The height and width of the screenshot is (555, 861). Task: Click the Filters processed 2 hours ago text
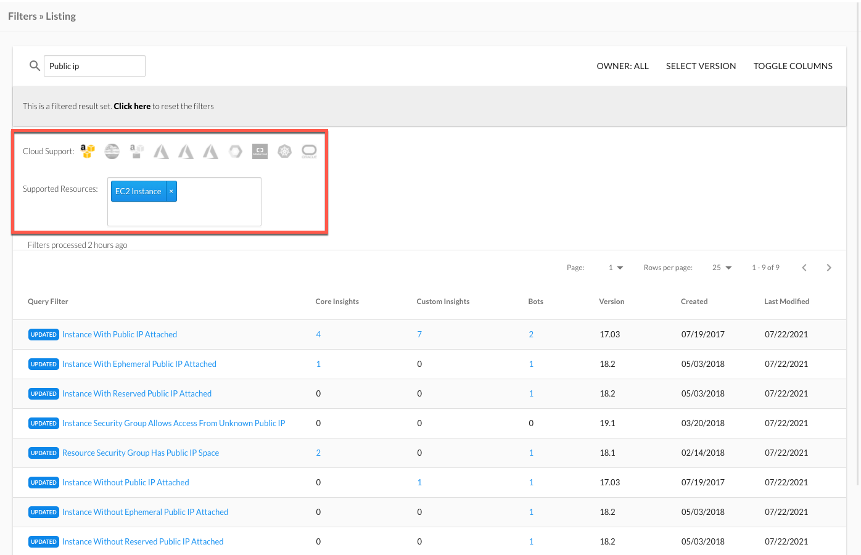78,245
